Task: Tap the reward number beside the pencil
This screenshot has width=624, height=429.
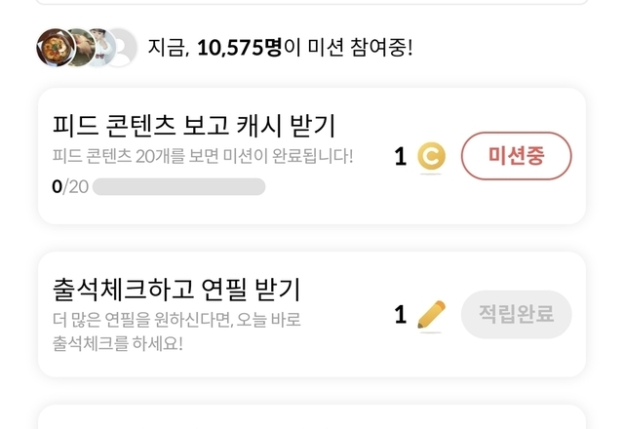Action: 400,314
